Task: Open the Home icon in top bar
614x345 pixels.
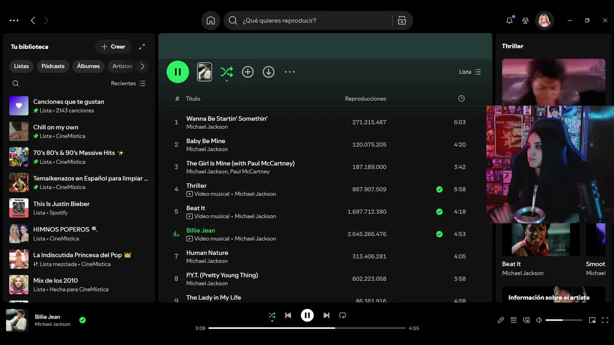Action: coord(211,21)
